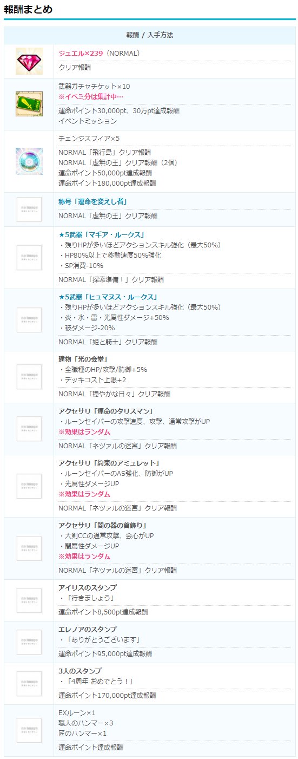298x759 pixels.
Task: Click the text ・ルーンセイバーの攻撃速度、攻撃、通常攻撃がUP
Action: 134,422
